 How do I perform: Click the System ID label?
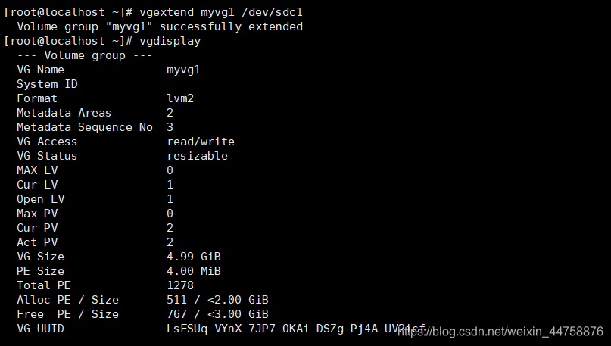point(47,84)
